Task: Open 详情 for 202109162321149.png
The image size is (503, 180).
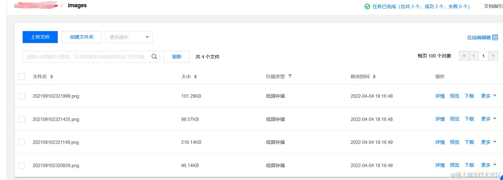Action: pyautogui.click(x=440, y=142)
